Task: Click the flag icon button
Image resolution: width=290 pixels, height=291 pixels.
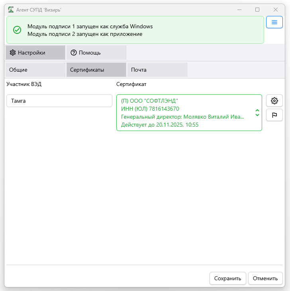Action: (274, 115)
